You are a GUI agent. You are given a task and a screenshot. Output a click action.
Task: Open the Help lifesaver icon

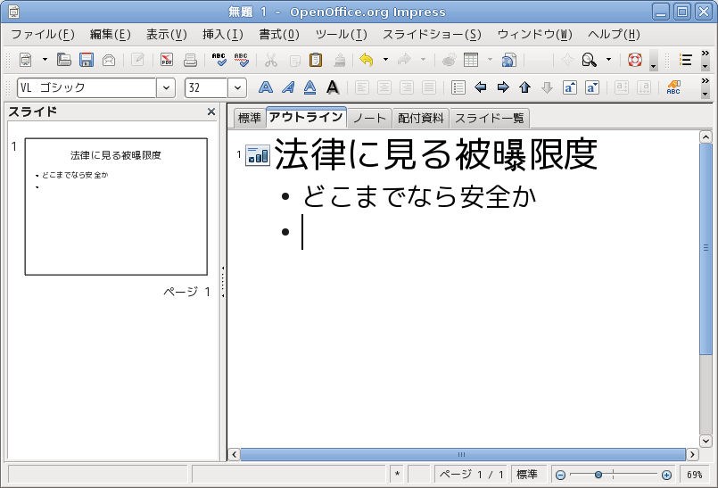[x=634, y=60]
